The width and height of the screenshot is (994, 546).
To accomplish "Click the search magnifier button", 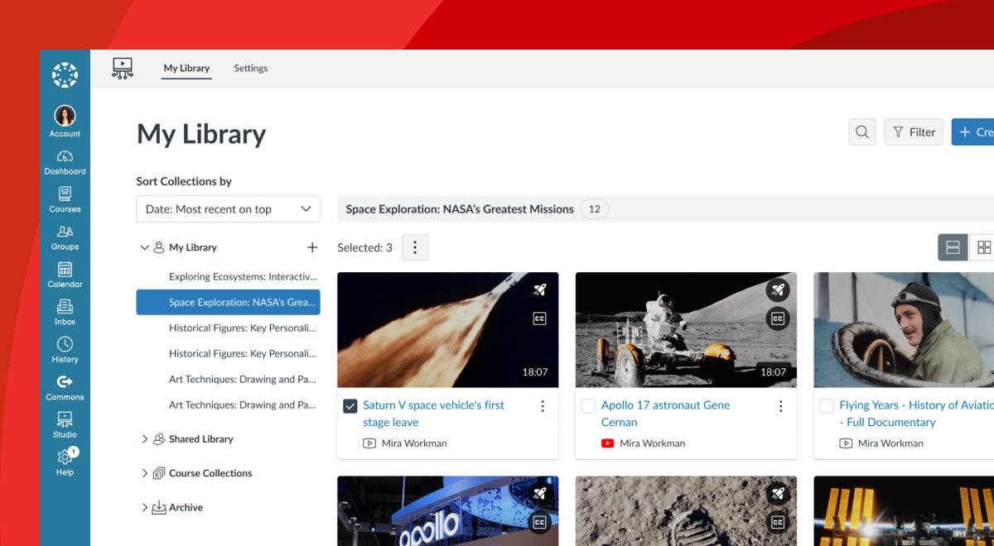I will click(x=862, y=132).
